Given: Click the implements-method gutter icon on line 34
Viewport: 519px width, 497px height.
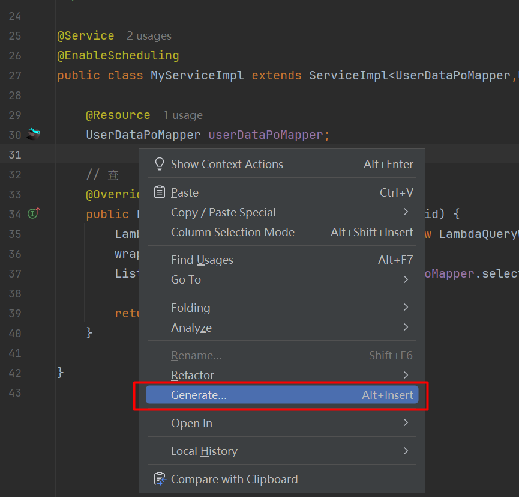Looking at the screenshot, I should pyautogui.click(x=34, y=213).
